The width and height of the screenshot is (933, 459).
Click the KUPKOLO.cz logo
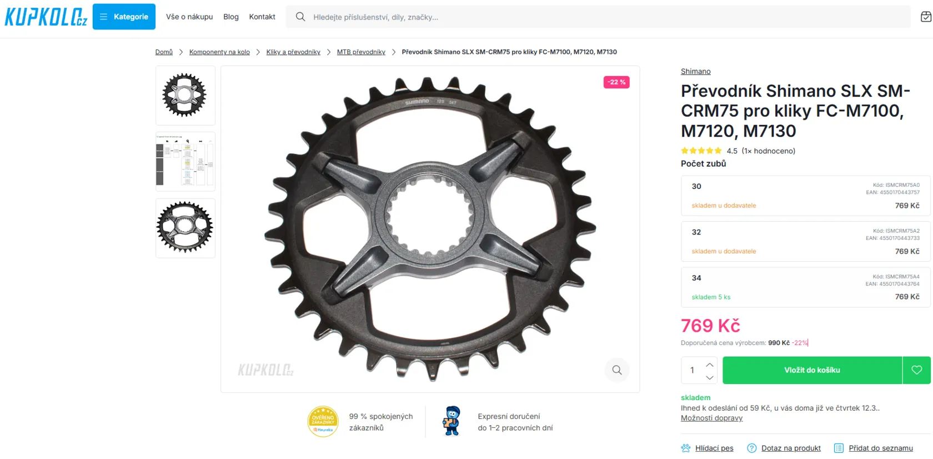46,17
